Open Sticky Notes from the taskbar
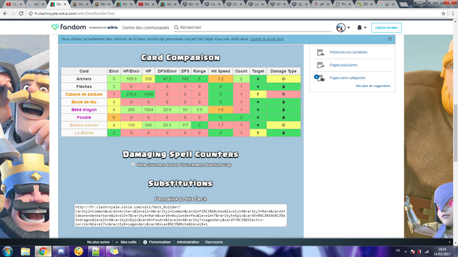Image resolution: width=458 pixels, height=257 pixels. (x=114, y=251)
